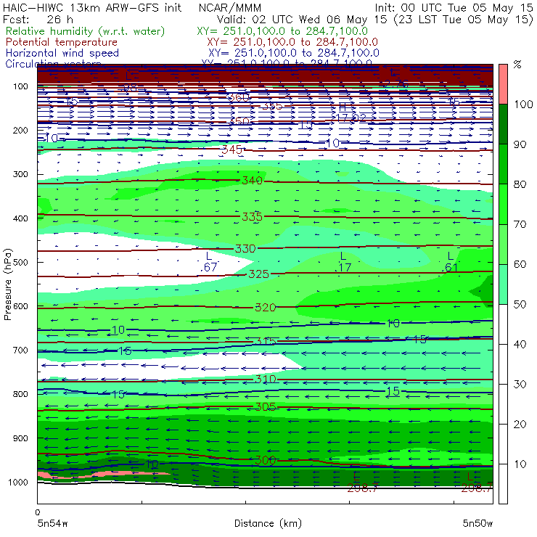
Task: Click the 100 hPa pressure axis tick label
Action: 20,86
